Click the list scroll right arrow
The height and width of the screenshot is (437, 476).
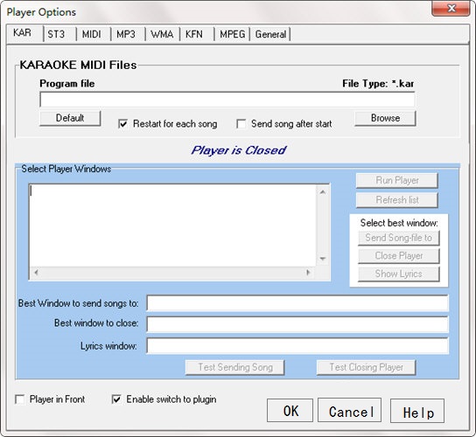coord(308,273)
